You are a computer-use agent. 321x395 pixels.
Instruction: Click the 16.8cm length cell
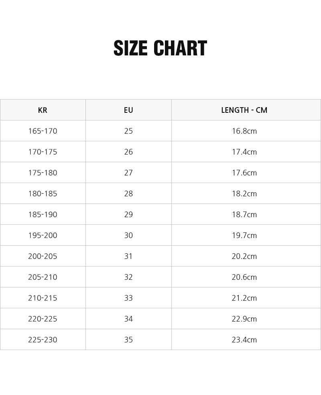(244, 131)
